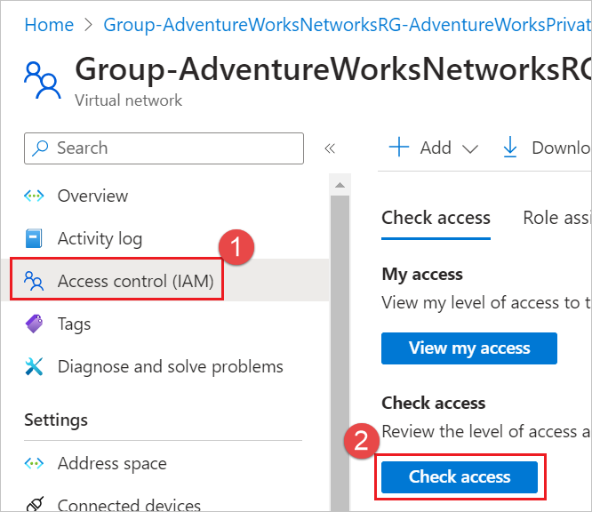Screen dimensions: 592x512
Task: Click the Access control people icon
Action: click(34, 282)
